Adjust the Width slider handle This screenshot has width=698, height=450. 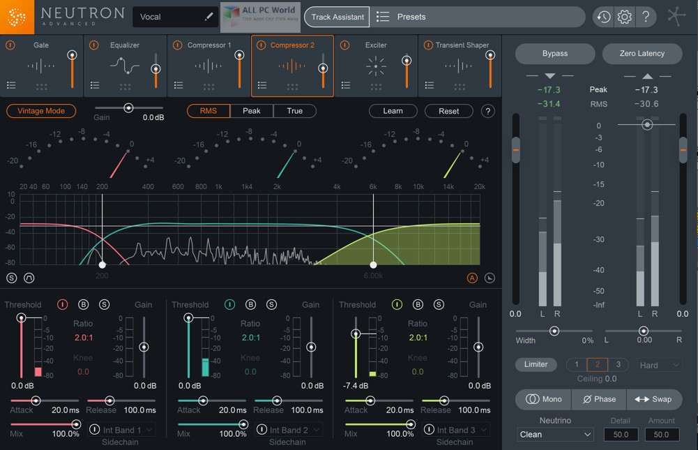[x=554, y=331]
